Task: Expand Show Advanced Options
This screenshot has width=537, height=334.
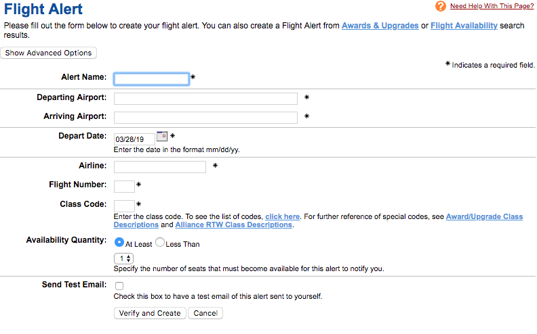Action: point(49,53)
